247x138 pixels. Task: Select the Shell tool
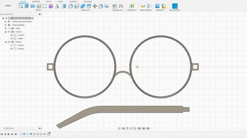(x=77, y=6)
